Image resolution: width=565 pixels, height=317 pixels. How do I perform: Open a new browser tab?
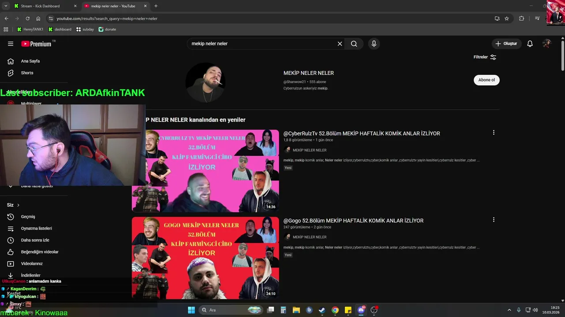[x=156, y=6]
